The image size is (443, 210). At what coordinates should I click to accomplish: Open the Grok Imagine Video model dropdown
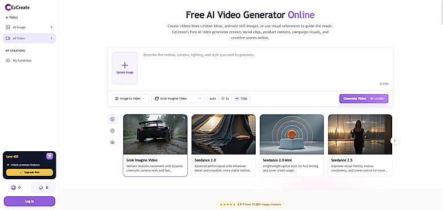click(x=178, y=99)
